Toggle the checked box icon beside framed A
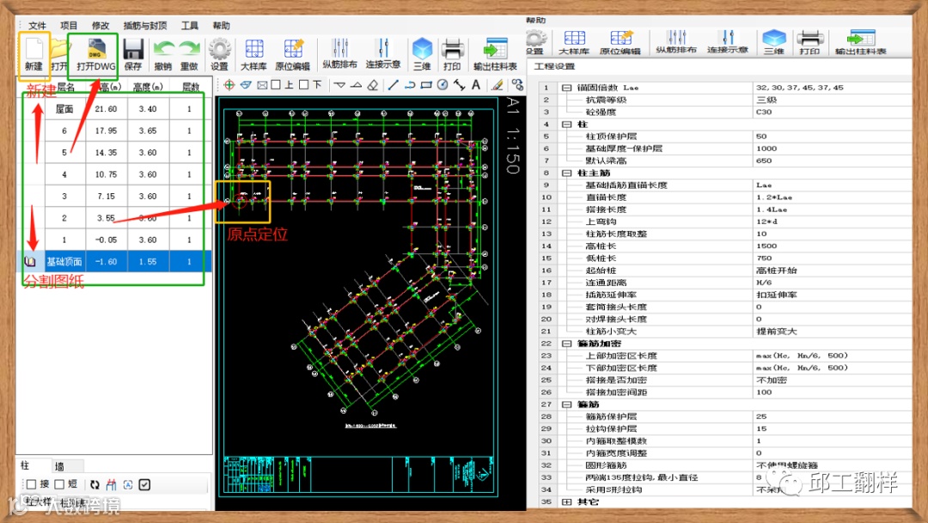 coord(144,484)
